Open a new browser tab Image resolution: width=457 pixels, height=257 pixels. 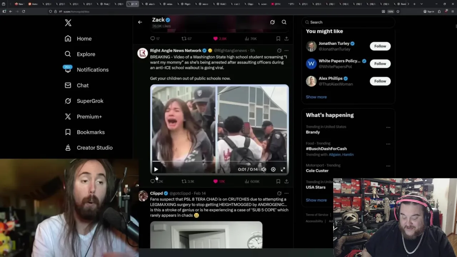[x=414, y=4]
